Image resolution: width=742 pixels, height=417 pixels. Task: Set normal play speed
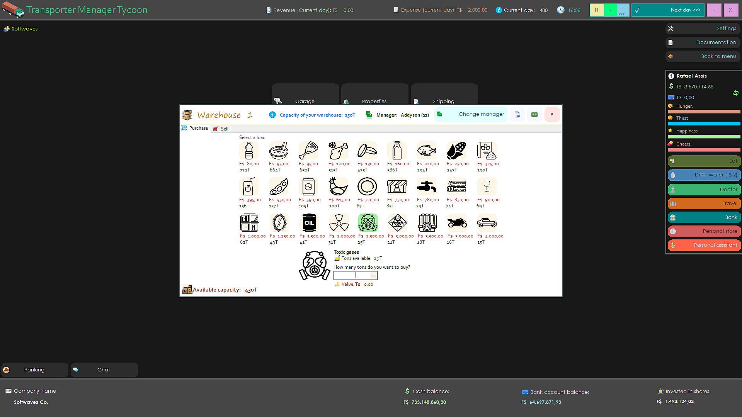point(610,10)
